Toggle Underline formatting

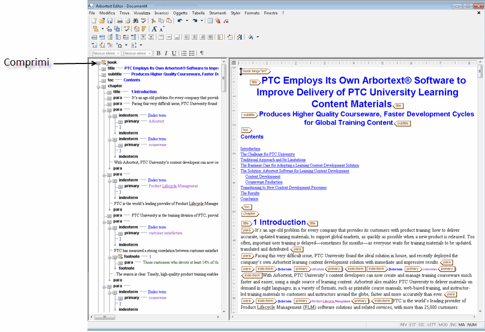tap(174, 53)
